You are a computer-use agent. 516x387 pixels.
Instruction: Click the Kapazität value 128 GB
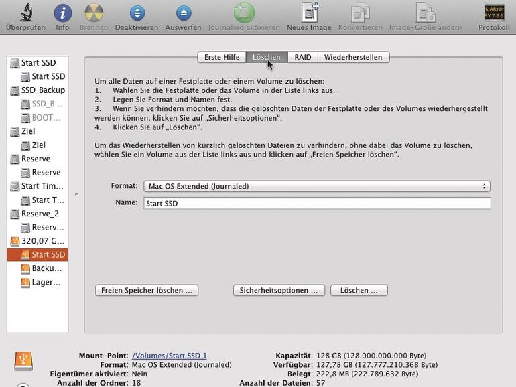click(x=371, y=356)
